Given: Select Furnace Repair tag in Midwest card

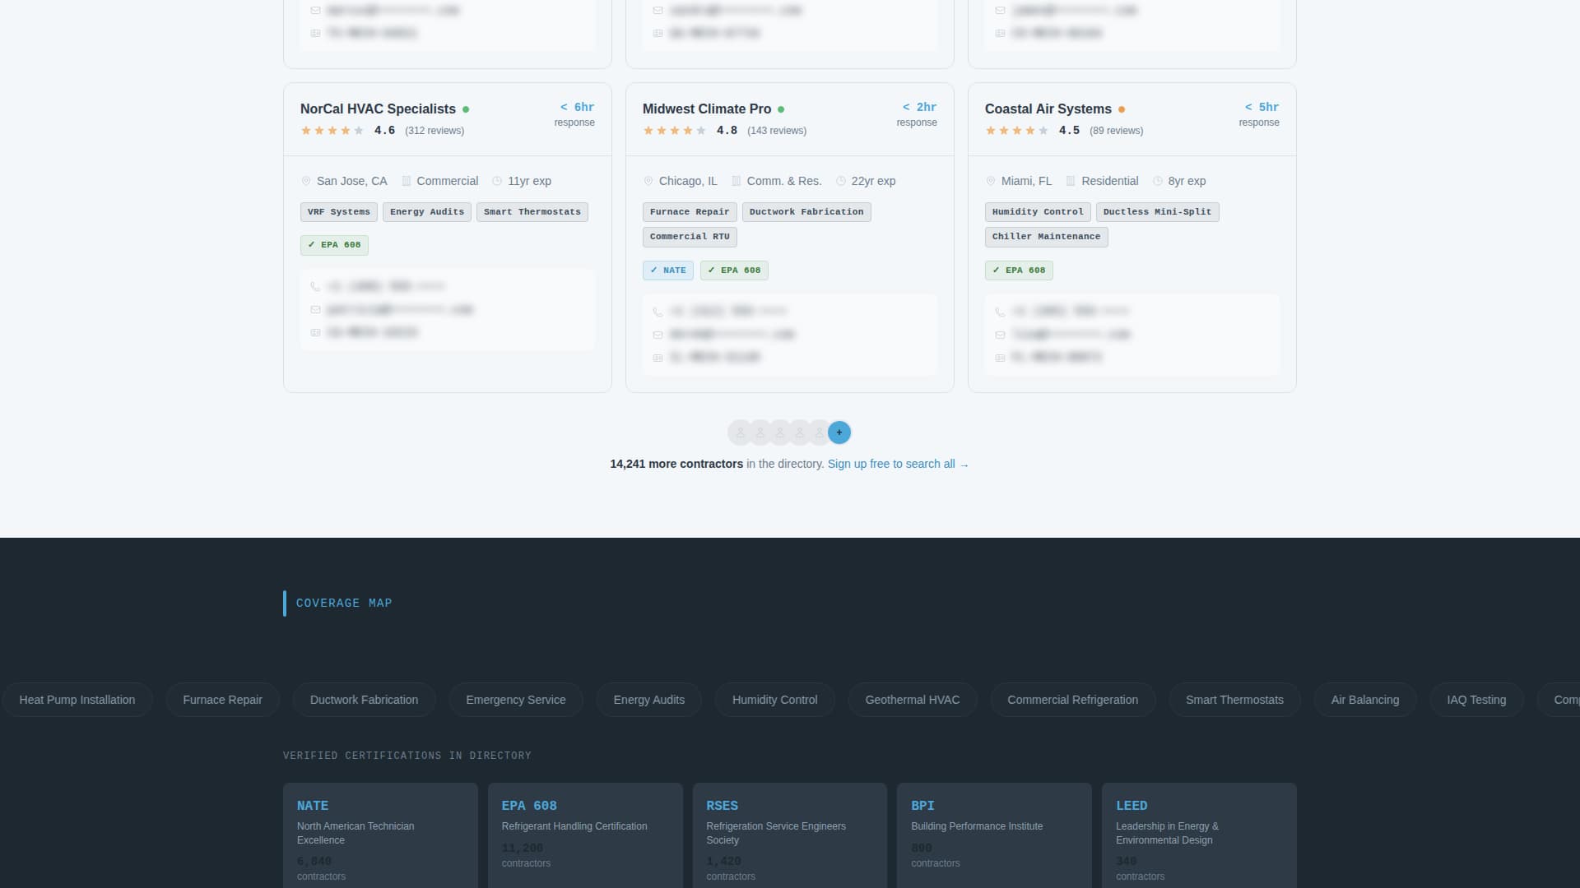Looking at the screenshot, I should pyautogui.click(x=690, y=212).
